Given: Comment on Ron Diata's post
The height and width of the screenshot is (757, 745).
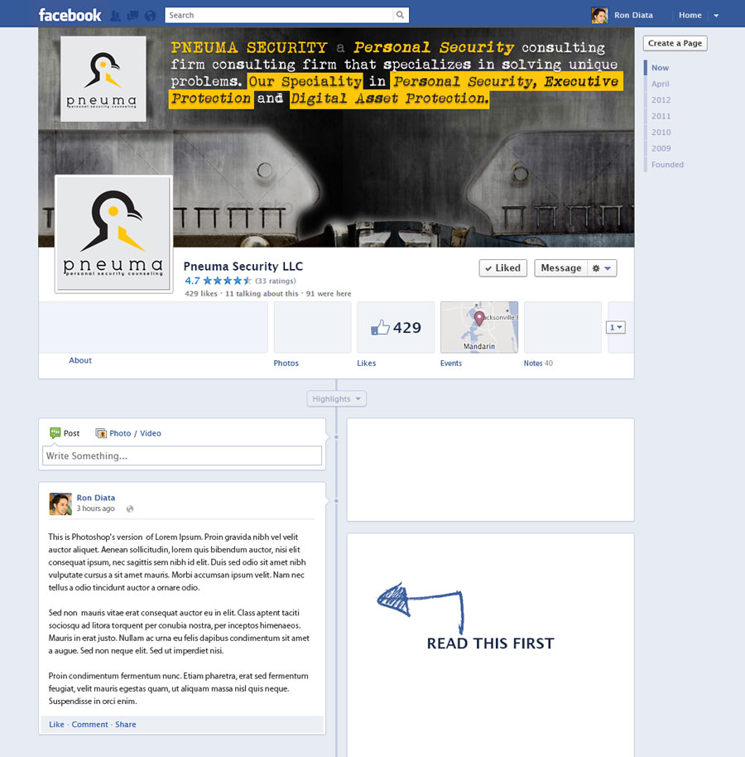Looking at the screenshot, I should coord(89,724).
